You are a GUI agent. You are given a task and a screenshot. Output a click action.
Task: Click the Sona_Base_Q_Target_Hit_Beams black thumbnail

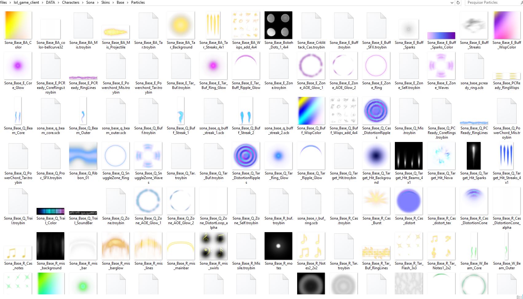pos(409,156)
